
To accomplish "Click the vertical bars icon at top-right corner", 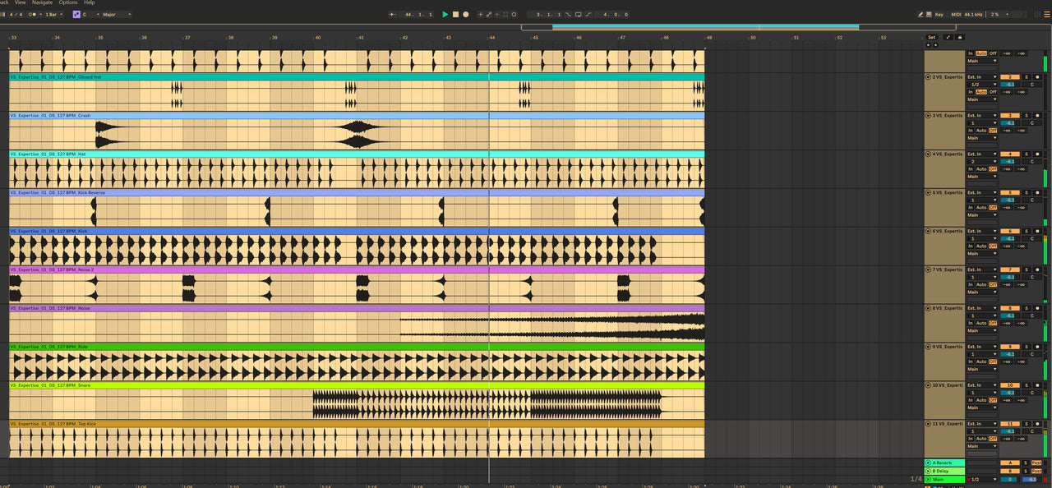I will click(x=1036, y=15).
